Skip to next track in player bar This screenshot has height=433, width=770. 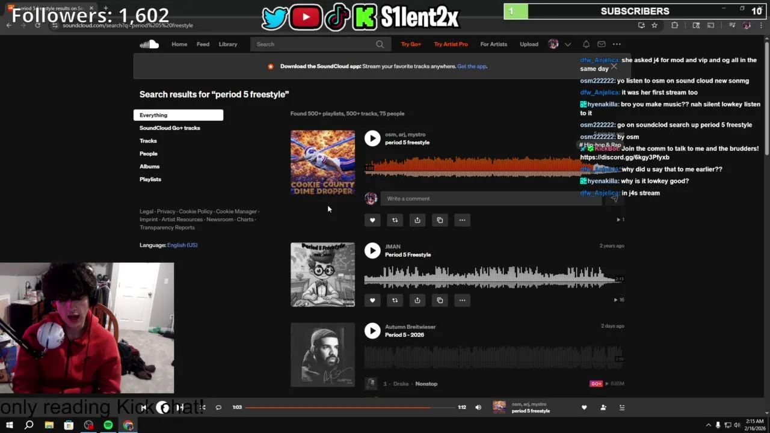click(180, 407)
